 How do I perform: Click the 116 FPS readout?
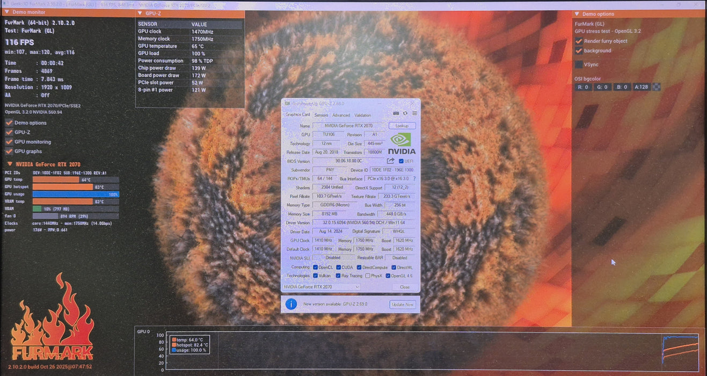pyautogui.click(x=20, y=42)
